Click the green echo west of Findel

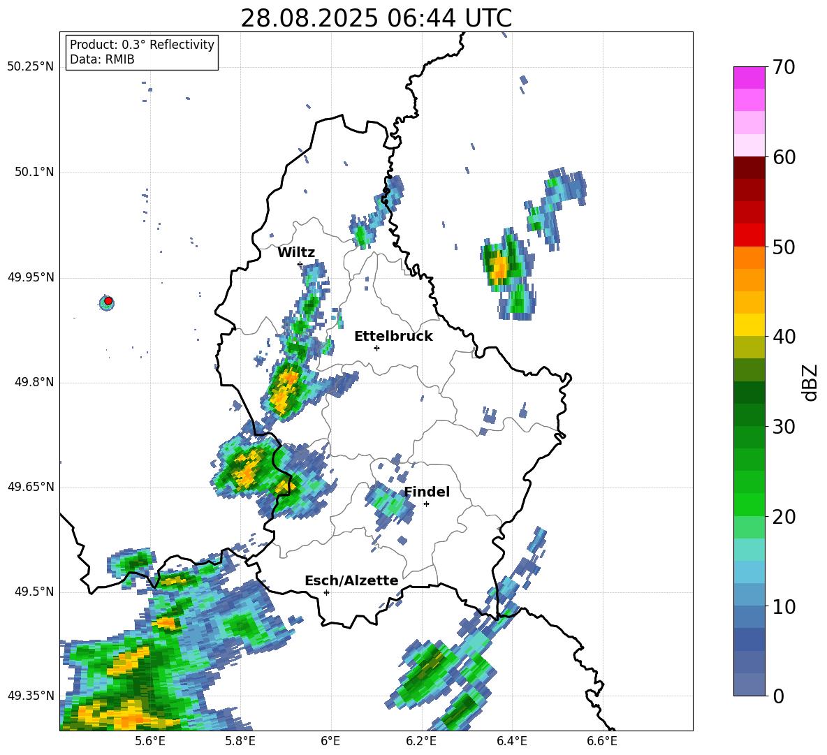click(x=389, y=504)
